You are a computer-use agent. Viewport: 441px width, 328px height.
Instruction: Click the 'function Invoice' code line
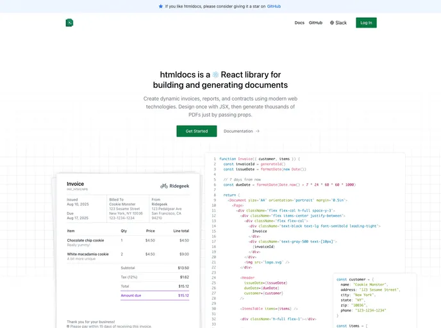tap(260, 159)
